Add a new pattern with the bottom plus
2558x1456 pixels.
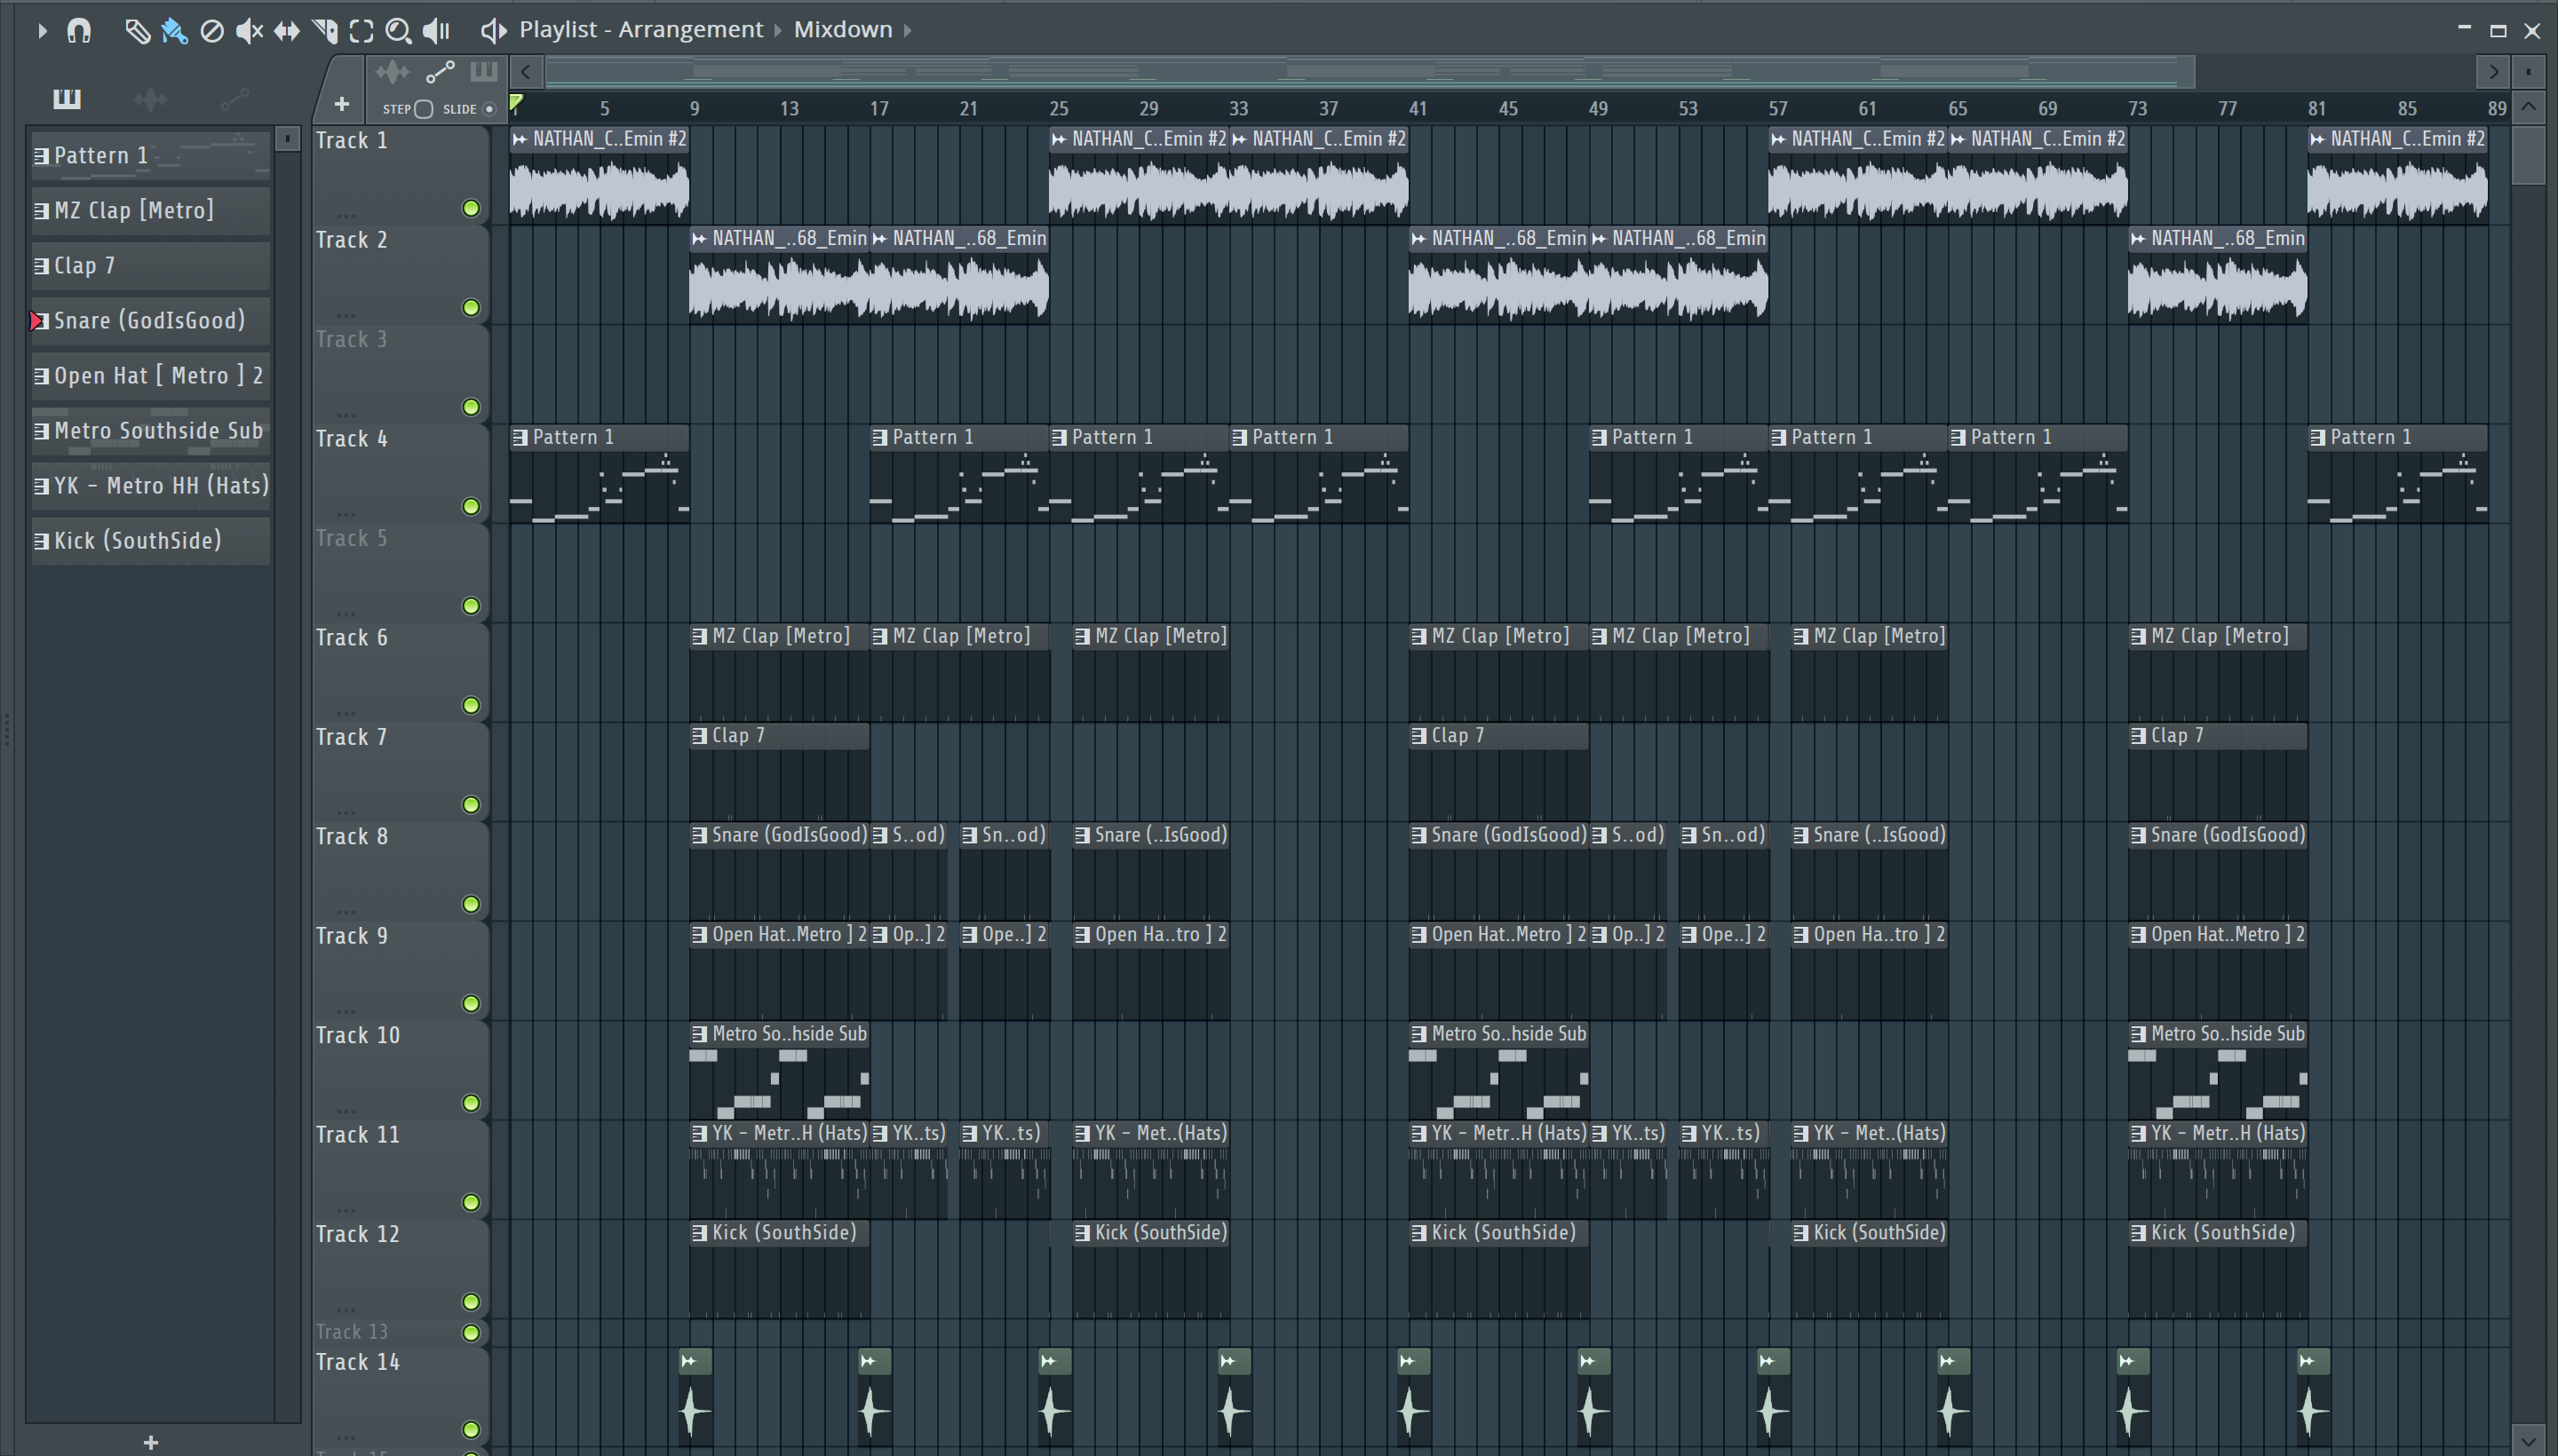point(151,1442)
